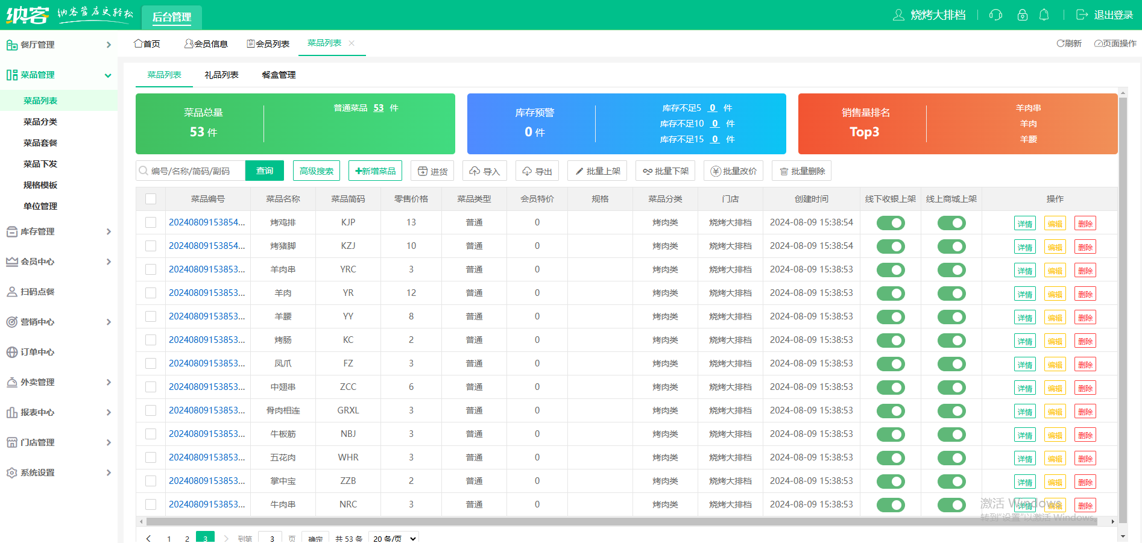This screenshot has width=1142, height=543.
Task: Expand the 营销中心 menu chevron
Action: pos(109,322)
